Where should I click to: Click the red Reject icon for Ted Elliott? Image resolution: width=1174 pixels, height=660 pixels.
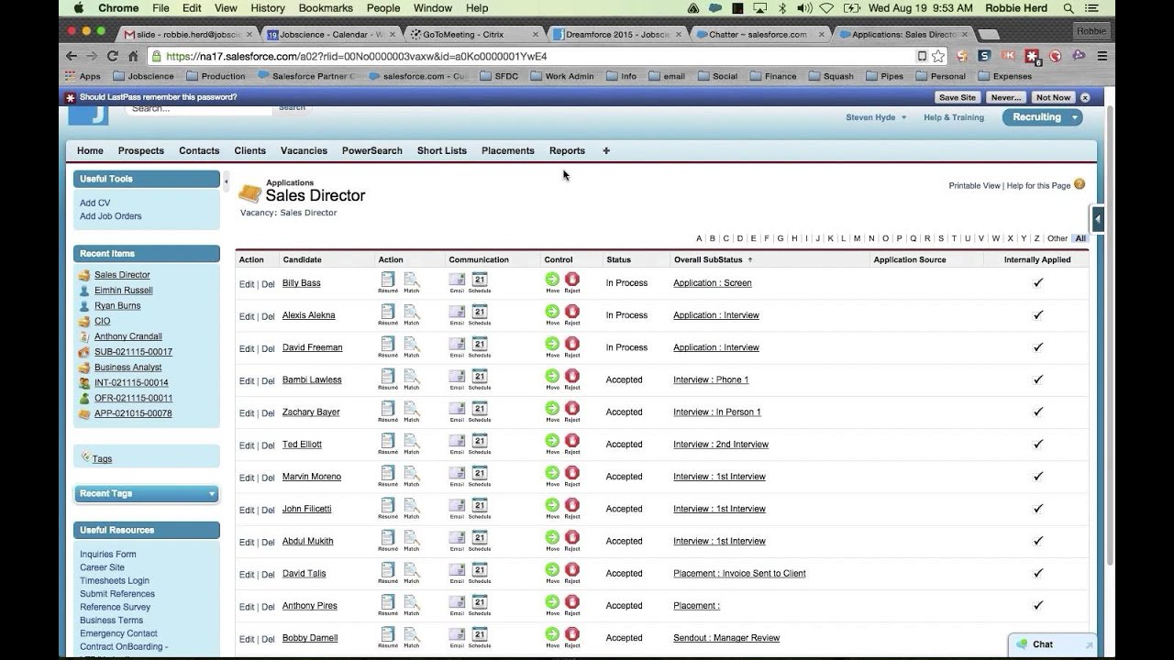click(572, 440)
